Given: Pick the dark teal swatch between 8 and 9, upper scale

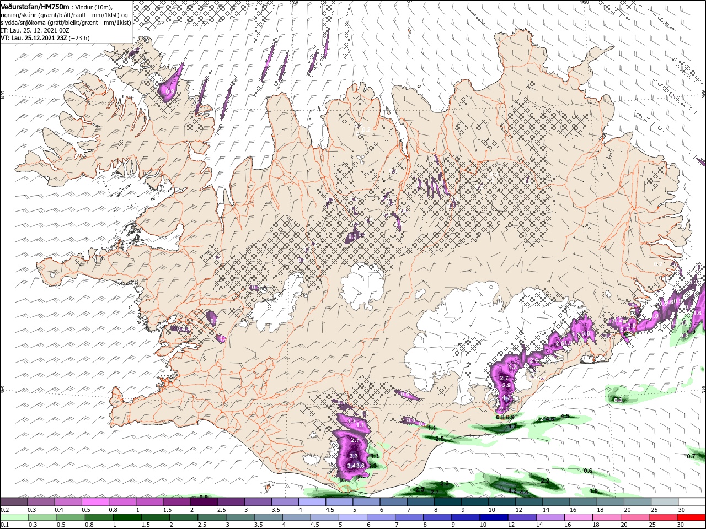Looking at the screenshot, I should [447, 502].
